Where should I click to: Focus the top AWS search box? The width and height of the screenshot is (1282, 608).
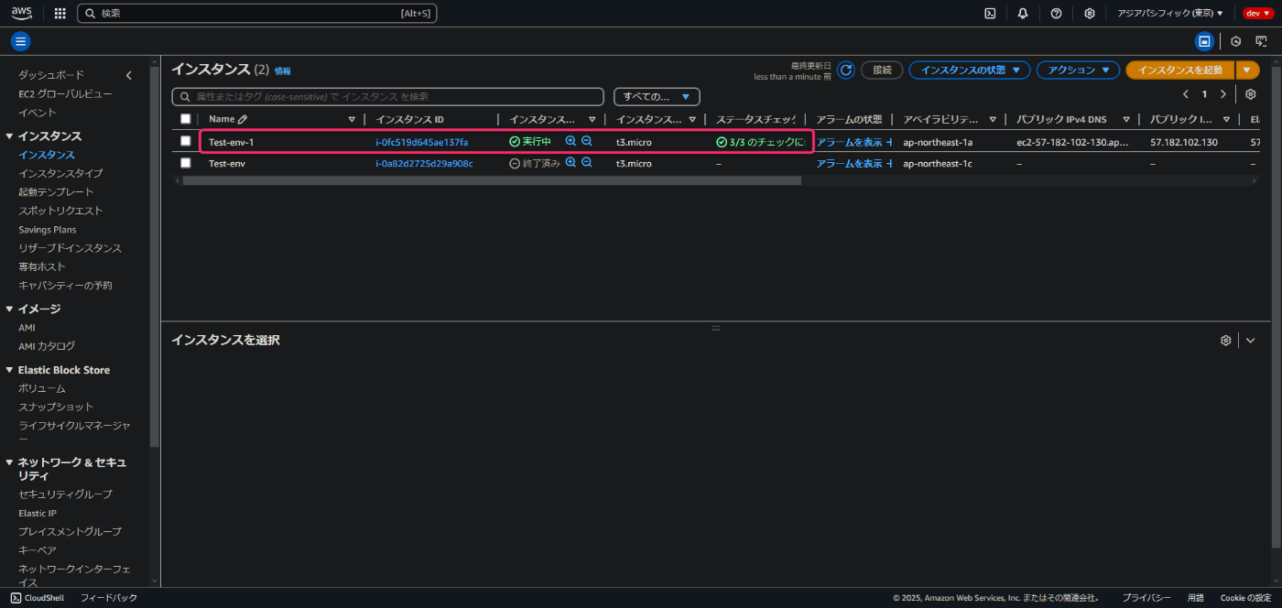point(257,14)
